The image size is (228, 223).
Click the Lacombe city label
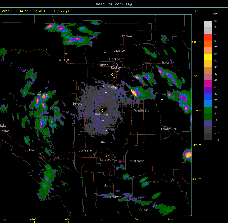119,51
